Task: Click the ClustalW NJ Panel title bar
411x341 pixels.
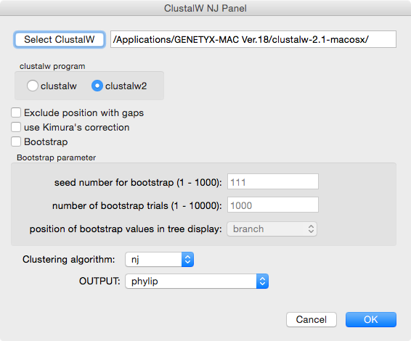Action: click(206, 8)
